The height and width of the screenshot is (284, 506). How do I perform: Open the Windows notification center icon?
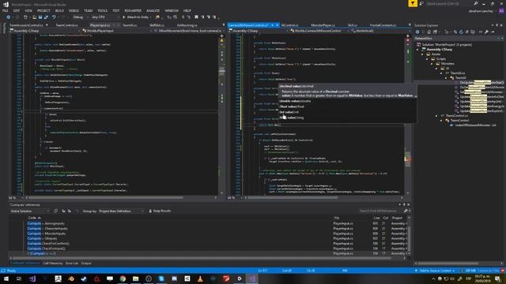pos(497,278)
